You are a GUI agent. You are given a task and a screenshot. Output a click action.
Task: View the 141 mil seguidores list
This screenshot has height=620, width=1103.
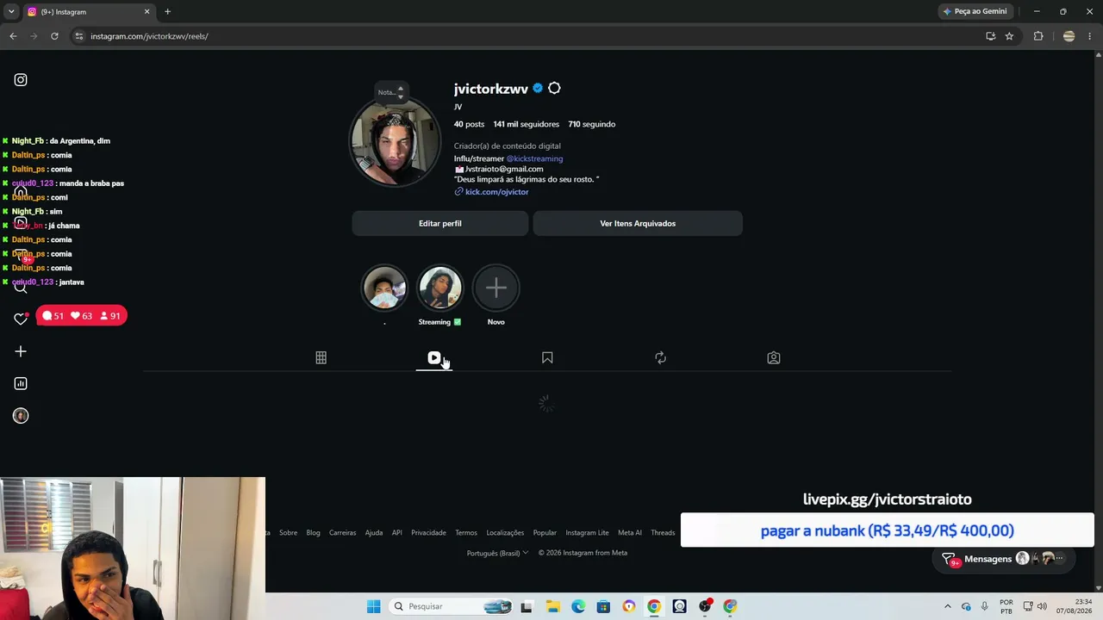527,124
